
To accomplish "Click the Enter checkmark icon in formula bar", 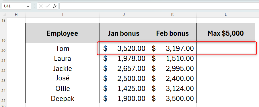I will (48, 6).
